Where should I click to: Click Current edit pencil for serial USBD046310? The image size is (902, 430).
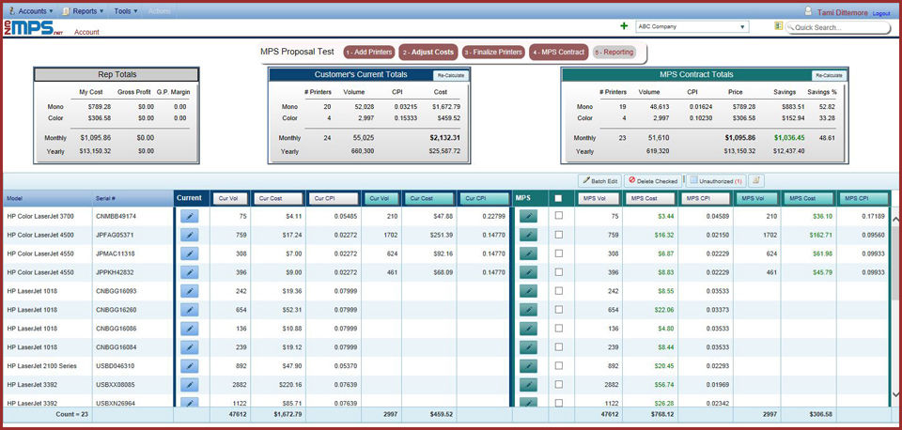click(x=189, y=366)
